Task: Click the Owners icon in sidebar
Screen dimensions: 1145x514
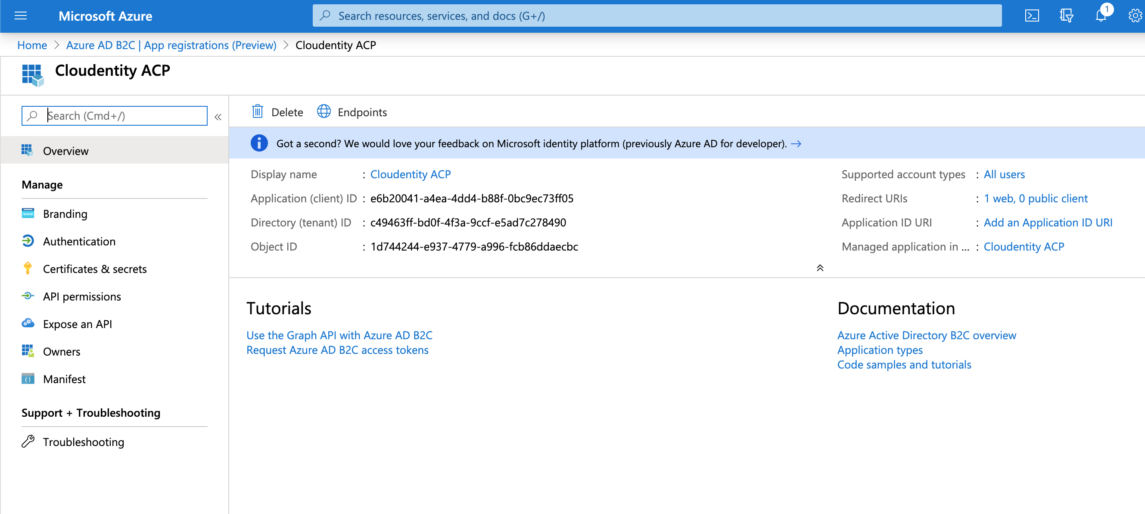Action: pos(28,351)
